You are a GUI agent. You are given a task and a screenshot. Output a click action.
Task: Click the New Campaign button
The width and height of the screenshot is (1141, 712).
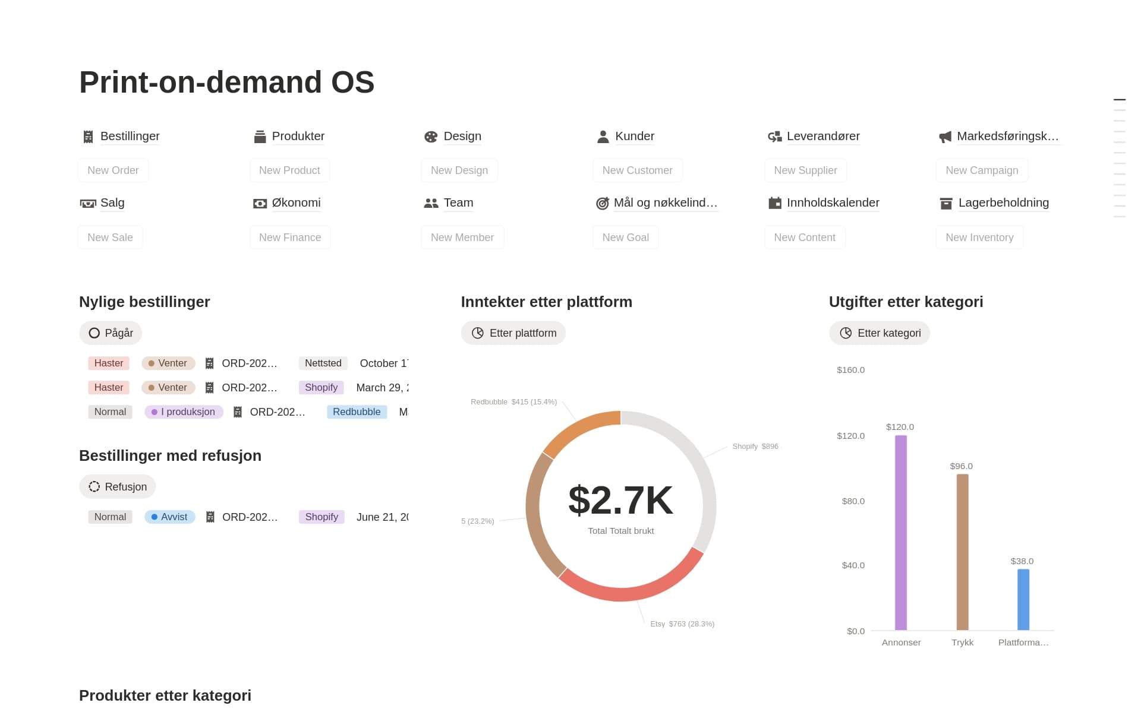(982, 170)
